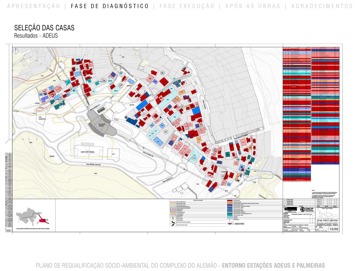361x271 pixels.
Task: Click the UPP building label
Action: pyautogui.click(x=113, y=154)
